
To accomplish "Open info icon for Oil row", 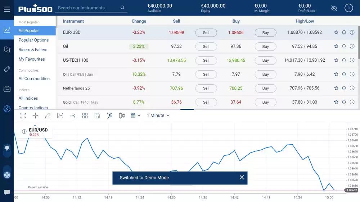I will [352, 46].
